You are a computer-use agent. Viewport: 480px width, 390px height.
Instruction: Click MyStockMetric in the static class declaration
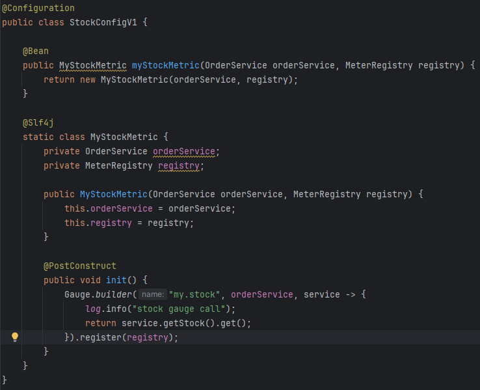124,137
